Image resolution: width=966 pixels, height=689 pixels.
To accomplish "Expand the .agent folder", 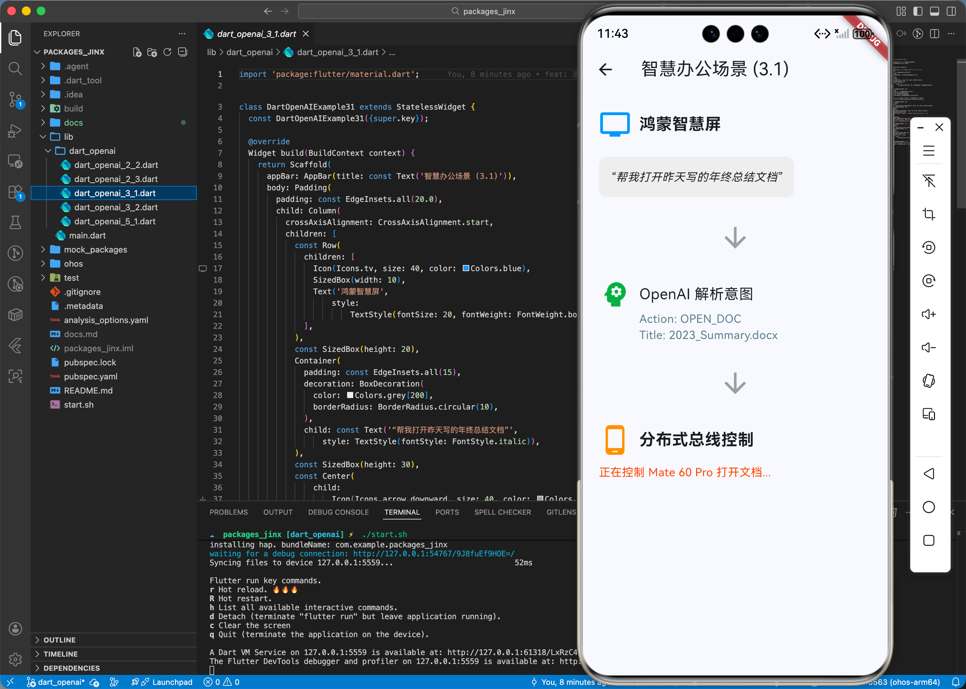I will click(114, 66).
